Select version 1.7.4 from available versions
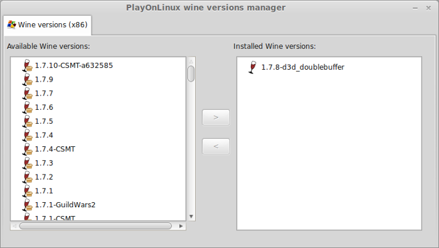The height and width of the screenshot is (248, 439). point(44,136)
